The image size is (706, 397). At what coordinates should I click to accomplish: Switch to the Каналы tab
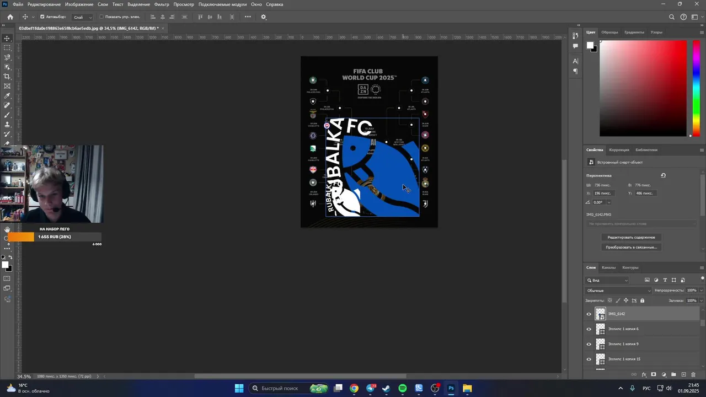[x=608, y=267]
